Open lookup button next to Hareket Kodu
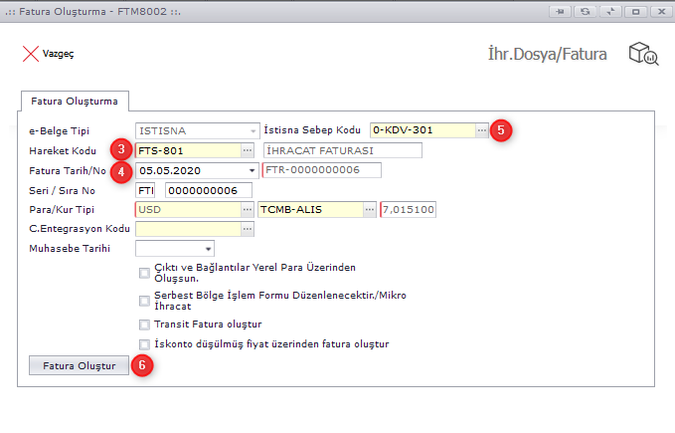 (x=248, y=150)
